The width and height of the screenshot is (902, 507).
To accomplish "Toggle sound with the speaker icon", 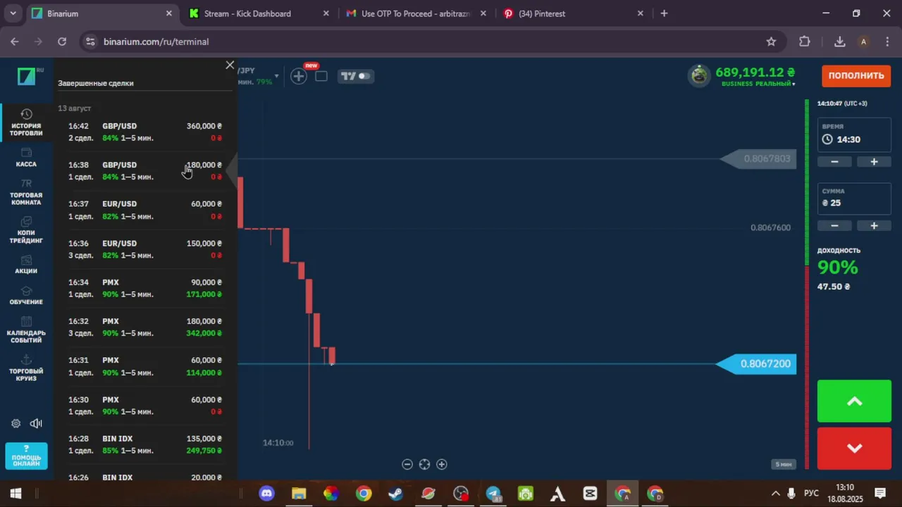I will point(36,423).
